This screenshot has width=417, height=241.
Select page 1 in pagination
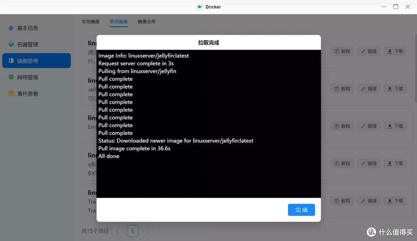click(x=132, y=231)
